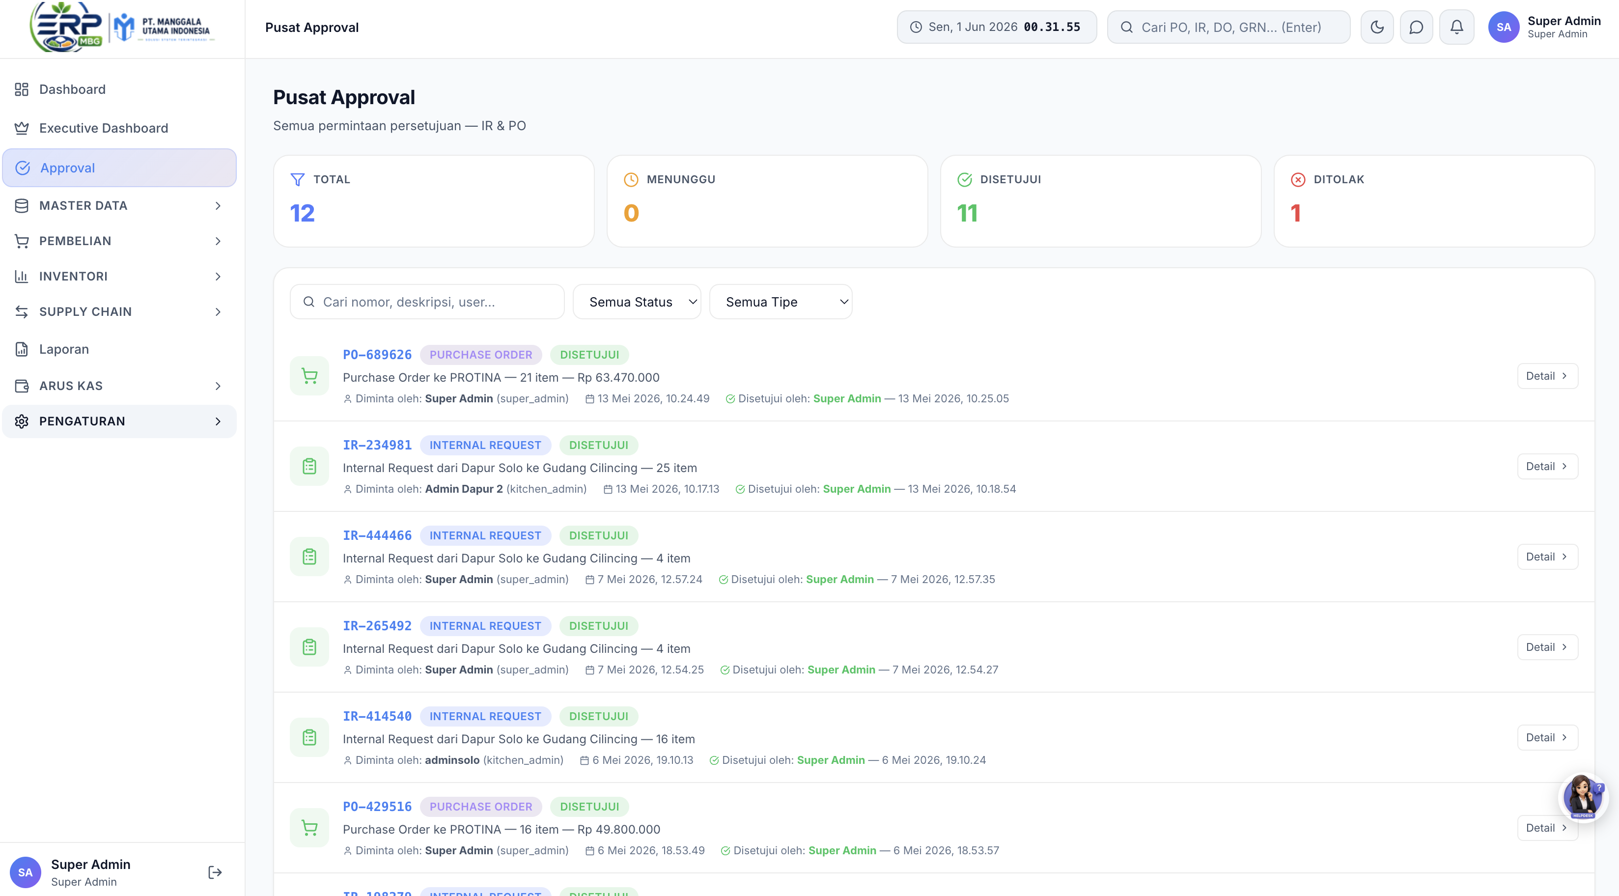Go to Dashboard in sidebar
Viewport: 1619px width, 896px height.
tap(119, 89)
